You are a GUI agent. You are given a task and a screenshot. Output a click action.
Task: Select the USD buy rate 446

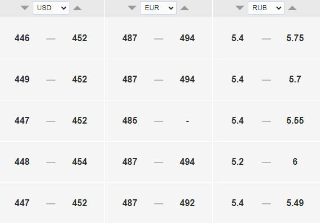22,38
